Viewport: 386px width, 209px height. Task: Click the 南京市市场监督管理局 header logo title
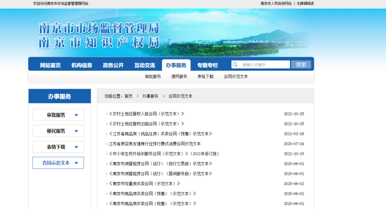(x=99, y=28)
